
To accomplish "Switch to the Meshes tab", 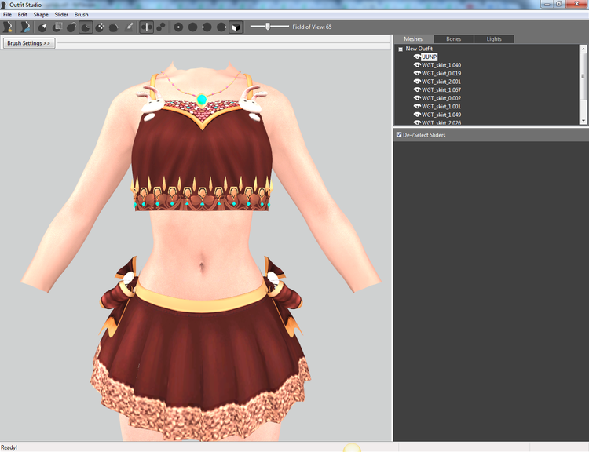I will point(413,39).
